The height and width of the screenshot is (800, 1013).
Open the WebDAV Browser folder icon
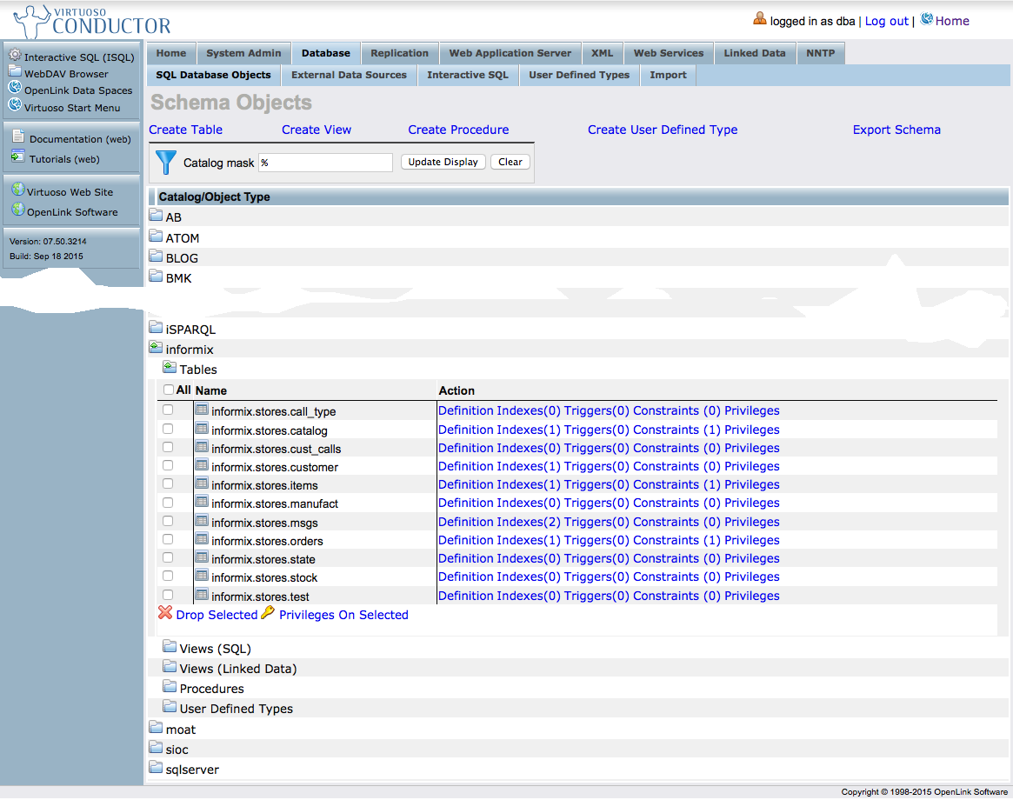(x=15, y=72)
